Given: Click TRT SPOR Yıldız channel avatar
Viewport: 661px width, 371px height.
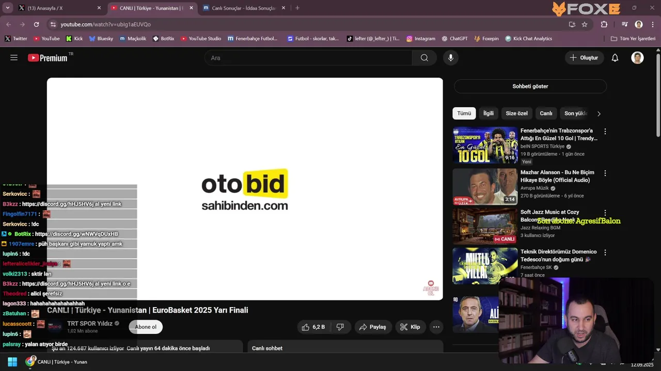Looking at the screenshot, I should click(x=55, y=327).
